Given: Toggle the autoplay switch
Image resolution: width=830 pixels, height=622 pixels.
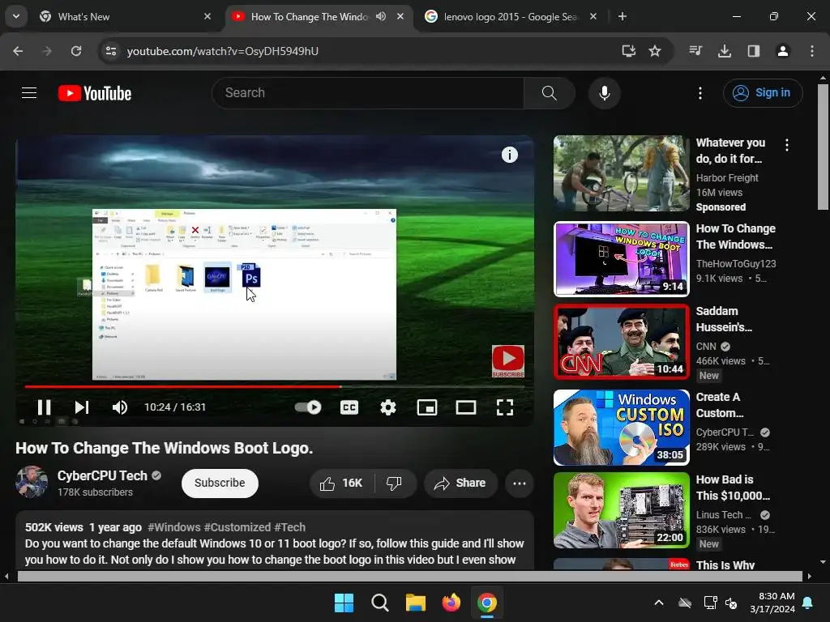Looking at the screenshot, I should pyautogui.click(x=308, y=407).
